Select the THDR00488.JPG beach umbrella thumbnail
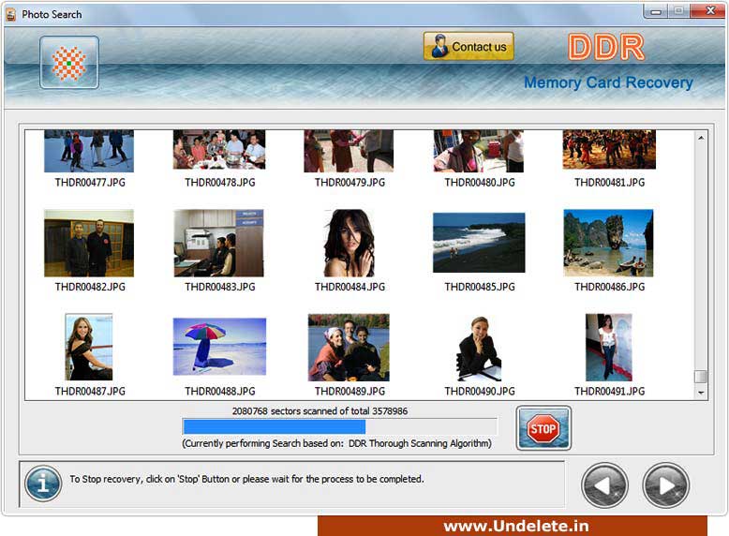Image resolution: width=729 pixels, height=536 pixels. pos(219,346)
